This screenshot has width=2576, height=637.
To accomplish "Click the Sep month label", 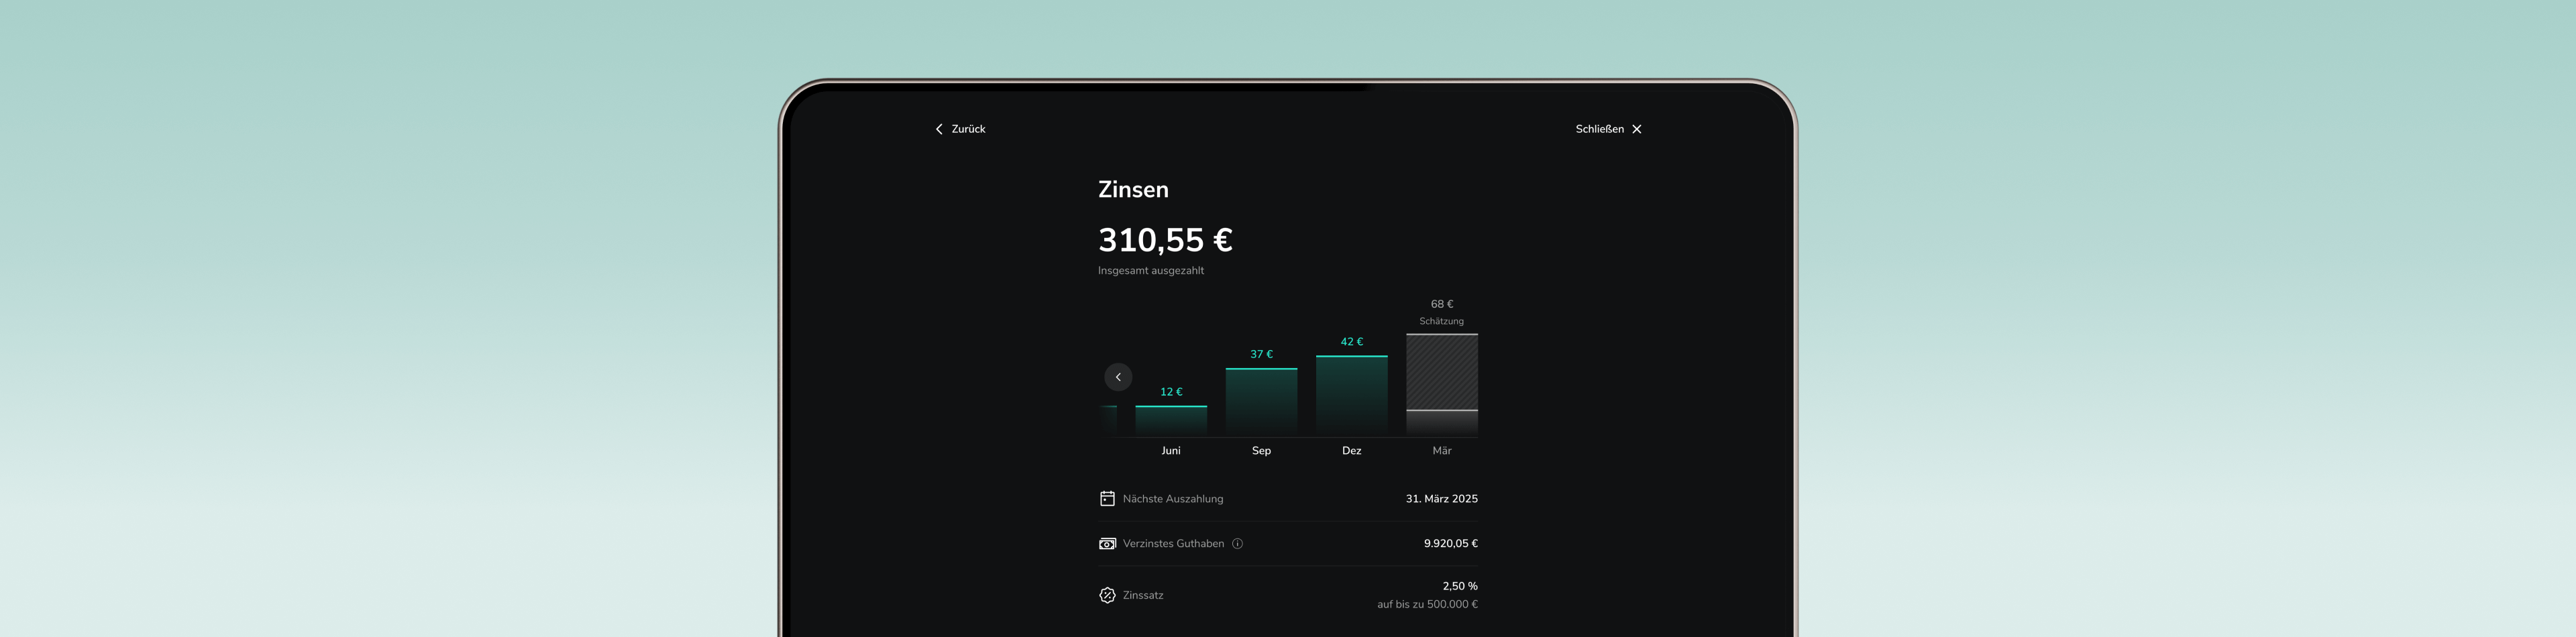I will pos(1261,451).
